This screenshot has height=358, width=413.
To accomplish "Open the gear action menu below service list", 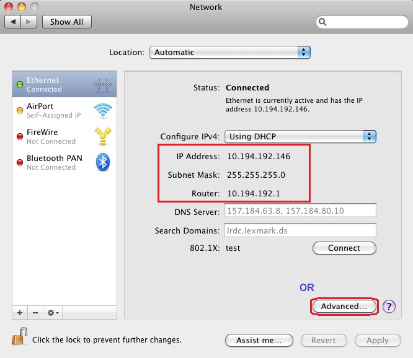I will tap(53, 313).
